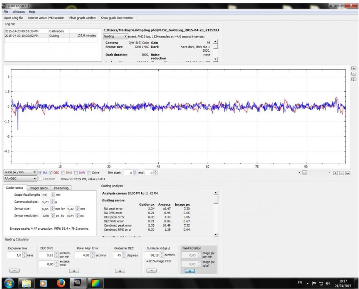Switch to Positioning tab
359x289 pixels.
coord(61,188)
